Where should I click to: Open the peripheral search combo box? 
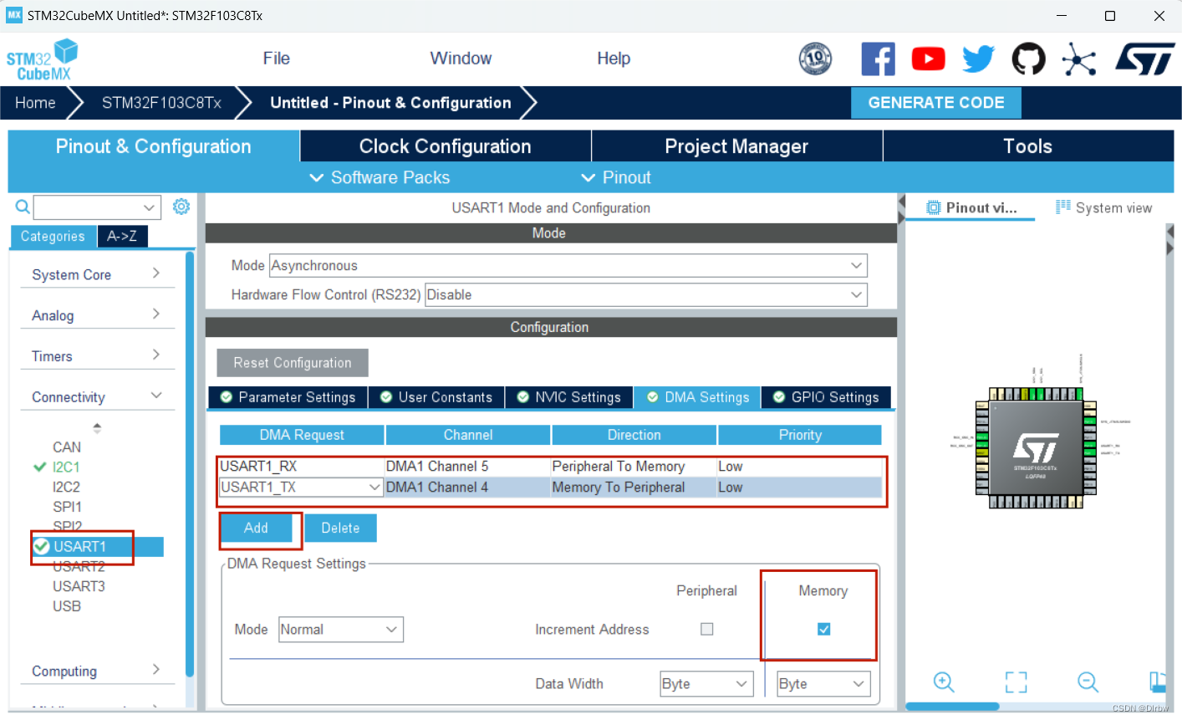(97, 207)
